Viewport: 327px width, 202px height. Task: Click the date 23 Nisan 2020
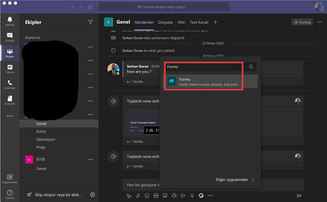click(x=213, y=43)
